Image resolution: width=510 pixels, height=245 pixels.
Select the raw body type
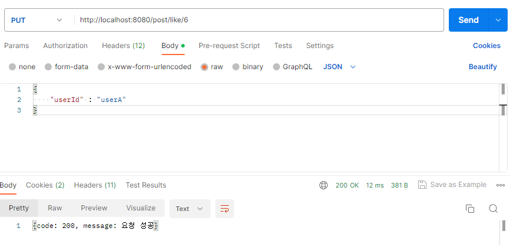tap(212, 67)
